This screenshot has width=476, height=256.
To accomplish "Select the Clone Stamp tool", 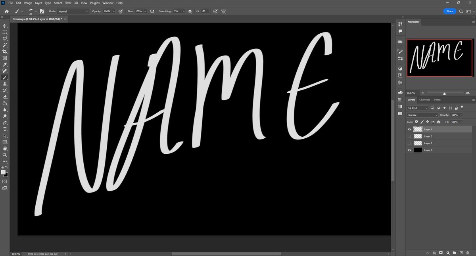I will coord(5,84).
